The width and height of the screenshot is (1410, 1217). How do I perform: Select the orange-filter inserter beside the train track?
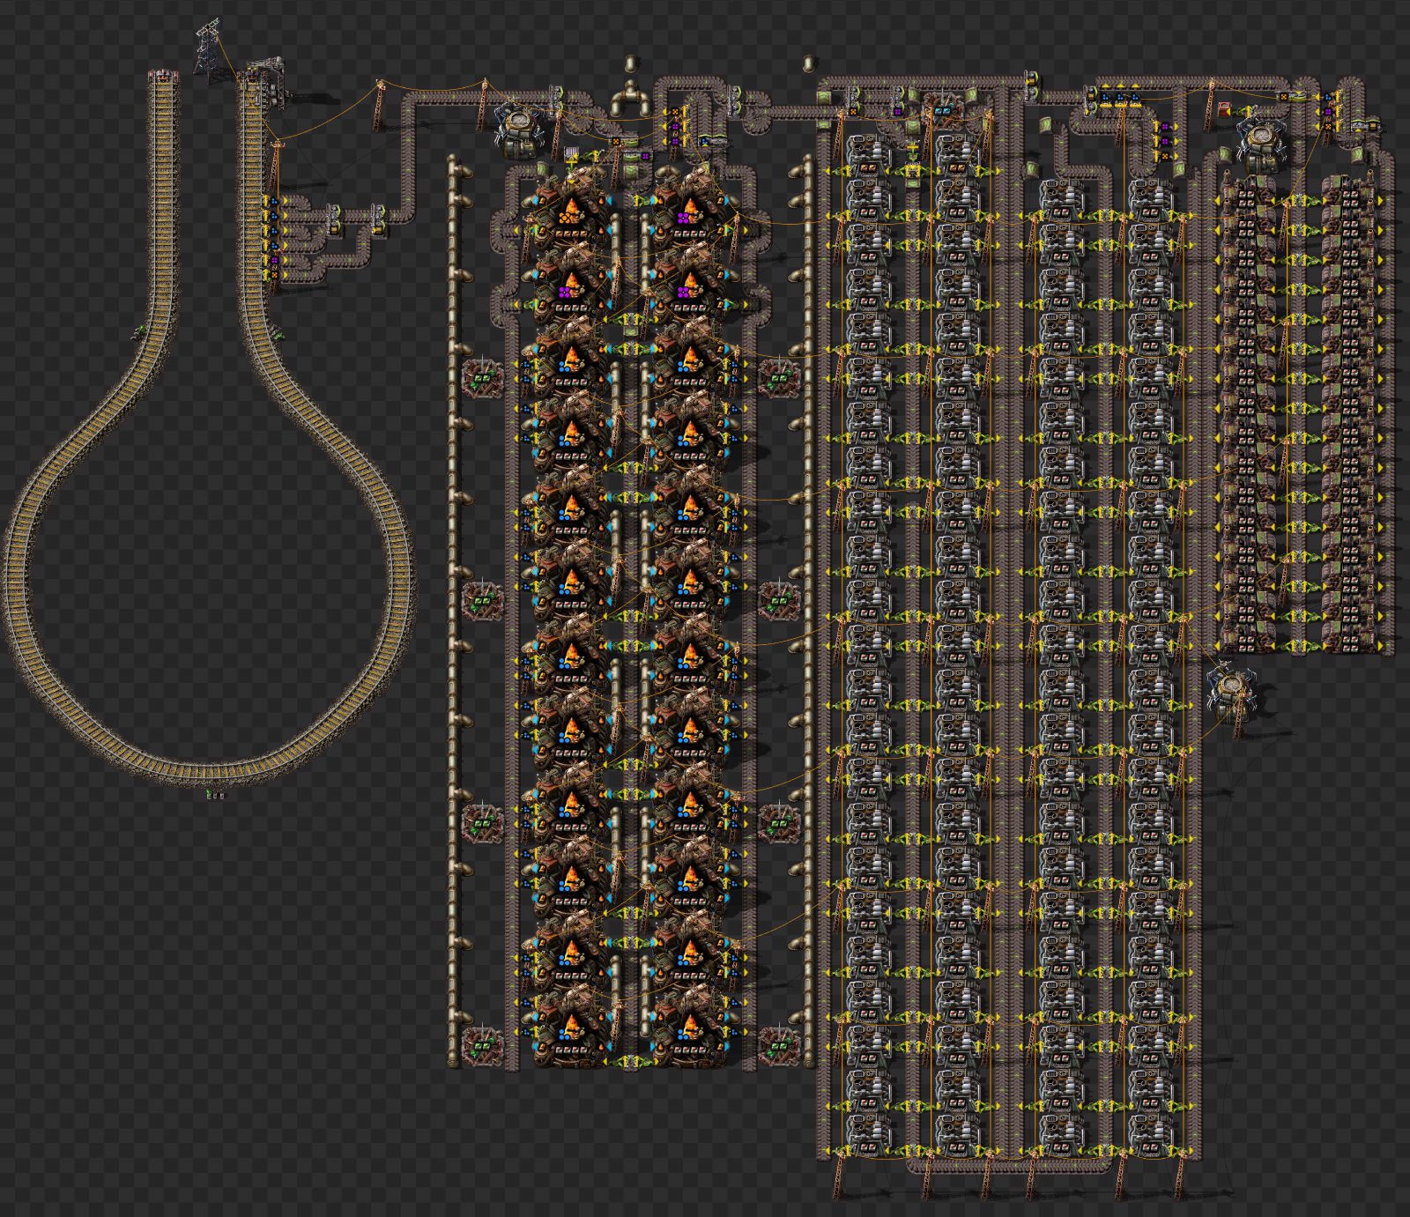pos(272,276)
